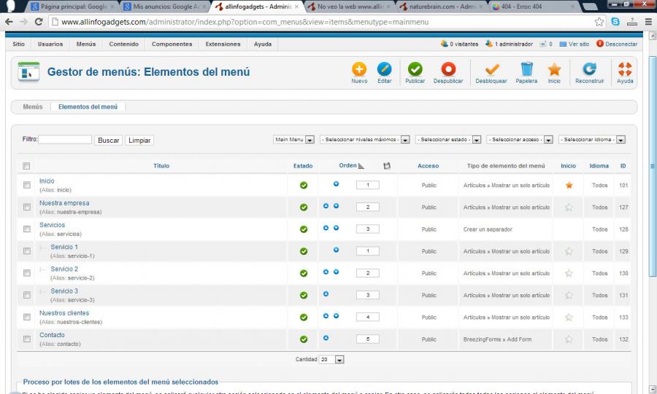Screen dimensions: 657x394
Task: Click the Nuevo toolbar icon
Action: [x=359, y=69]
